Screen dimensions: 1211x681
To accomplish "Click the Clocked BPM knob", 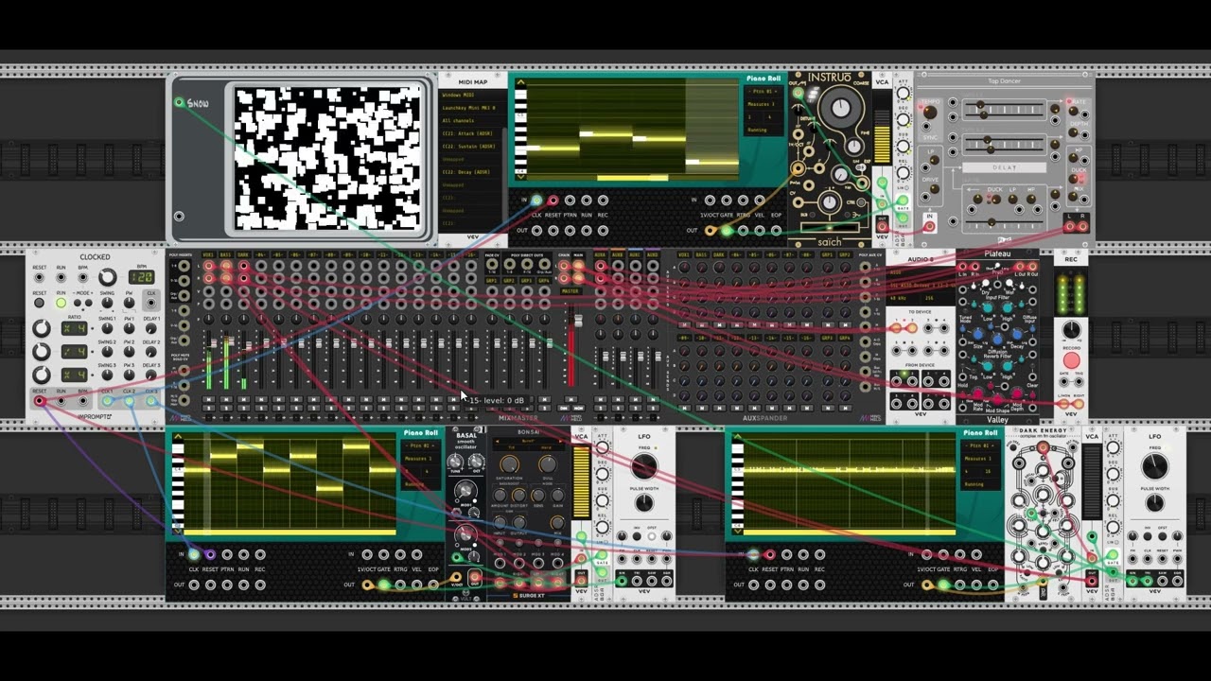I will [x=108, y=277].
